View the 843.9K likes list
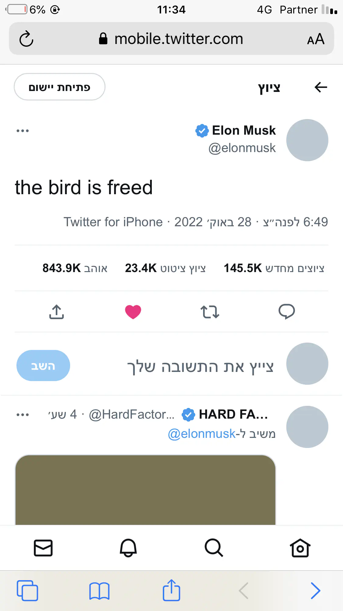This screenshot has height=611, width=343. point(75,268)
